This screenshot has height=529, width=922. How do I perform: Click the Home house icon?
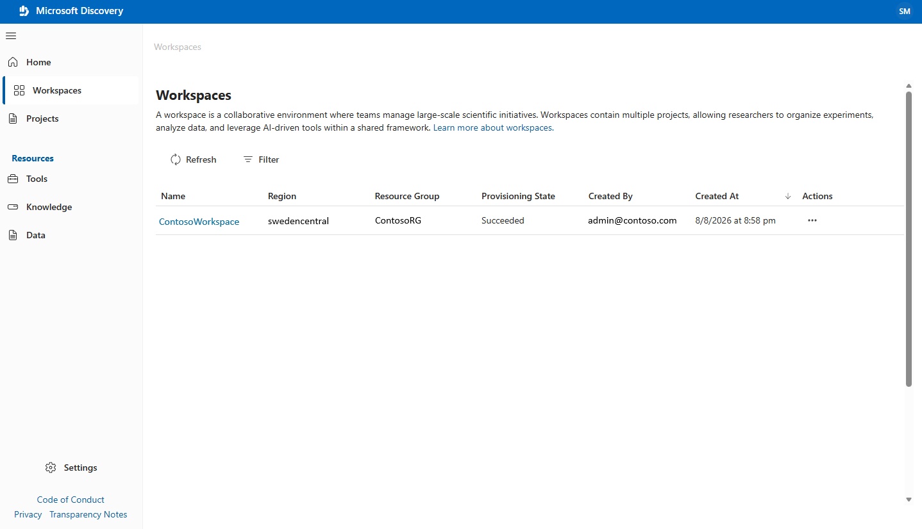[x=13, y=62]
